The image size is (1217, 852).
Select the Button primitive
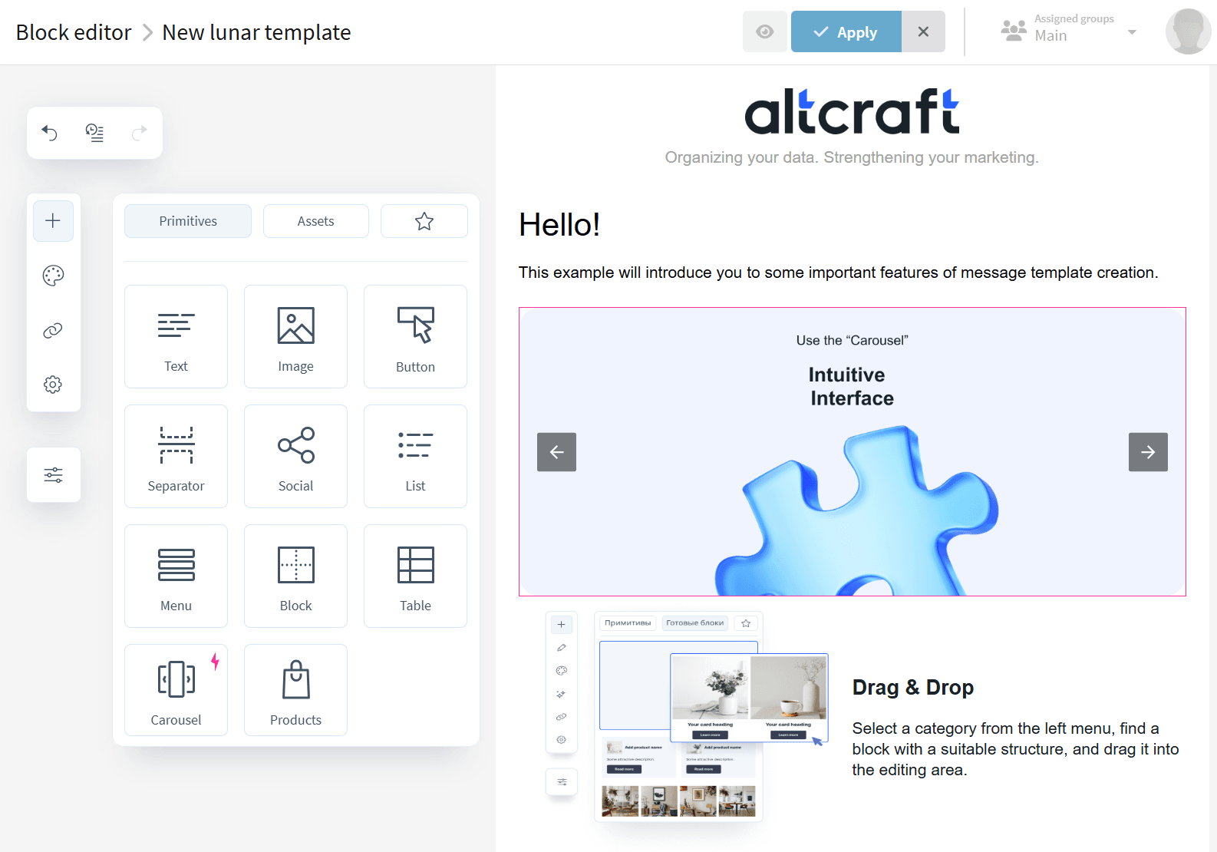point(415,336)
